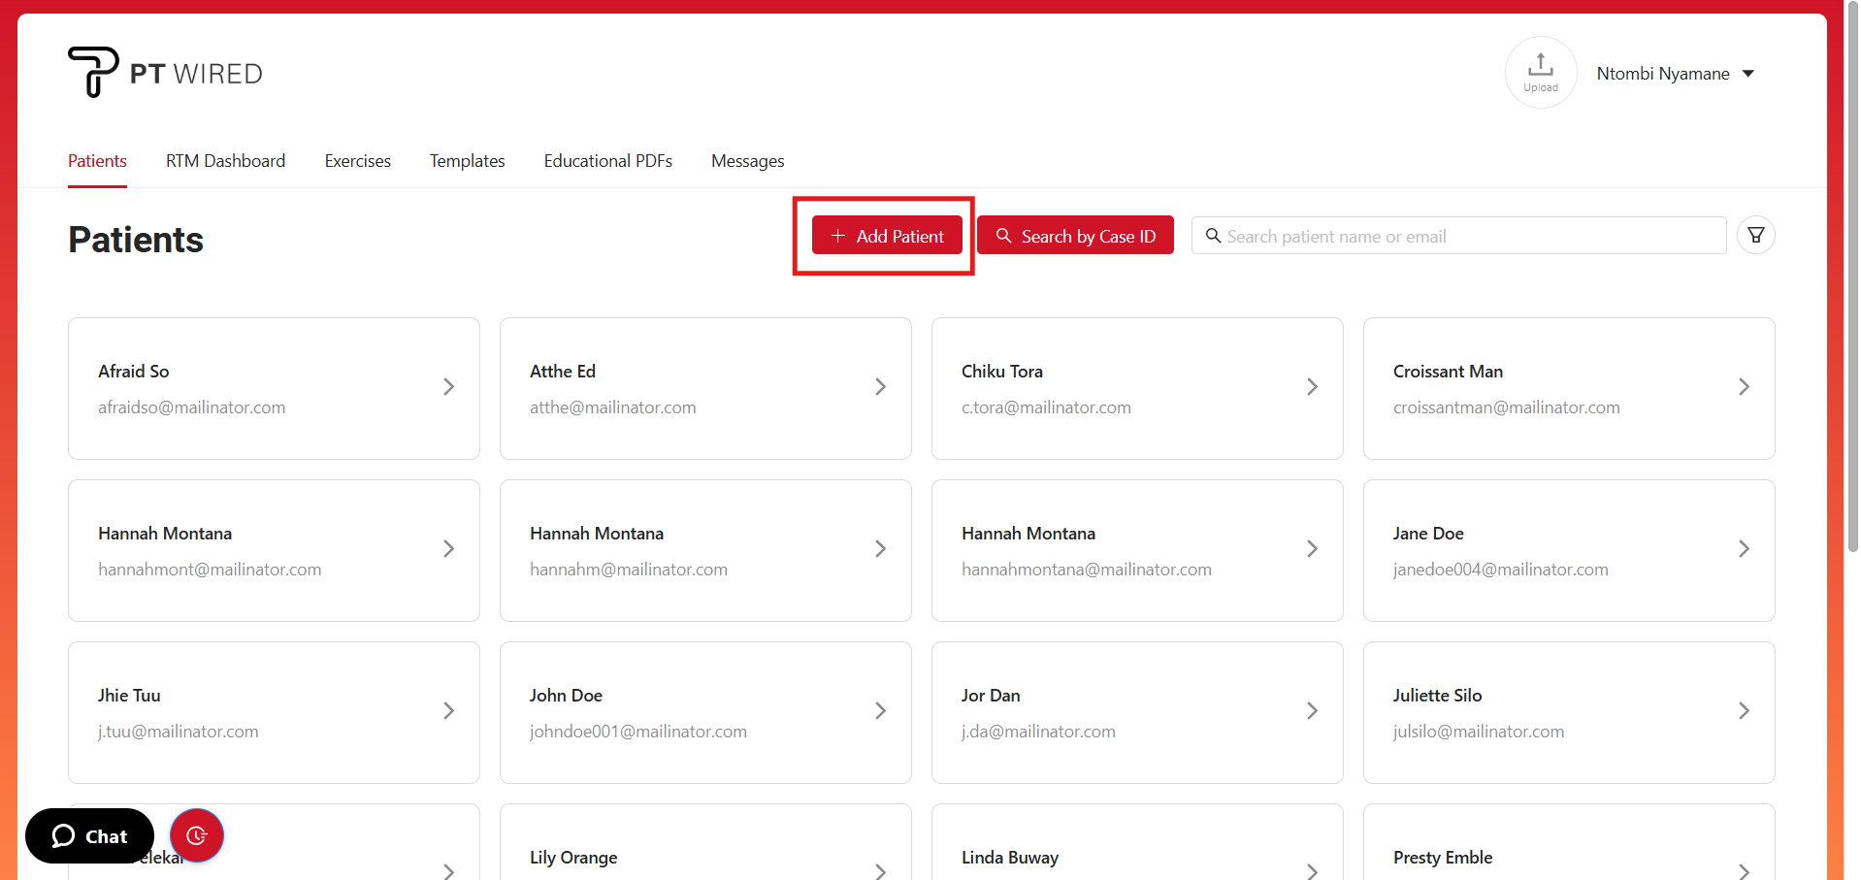
Task: Click the email hannahmontana@mailinator.com
Action: (x=1087, y=570)
